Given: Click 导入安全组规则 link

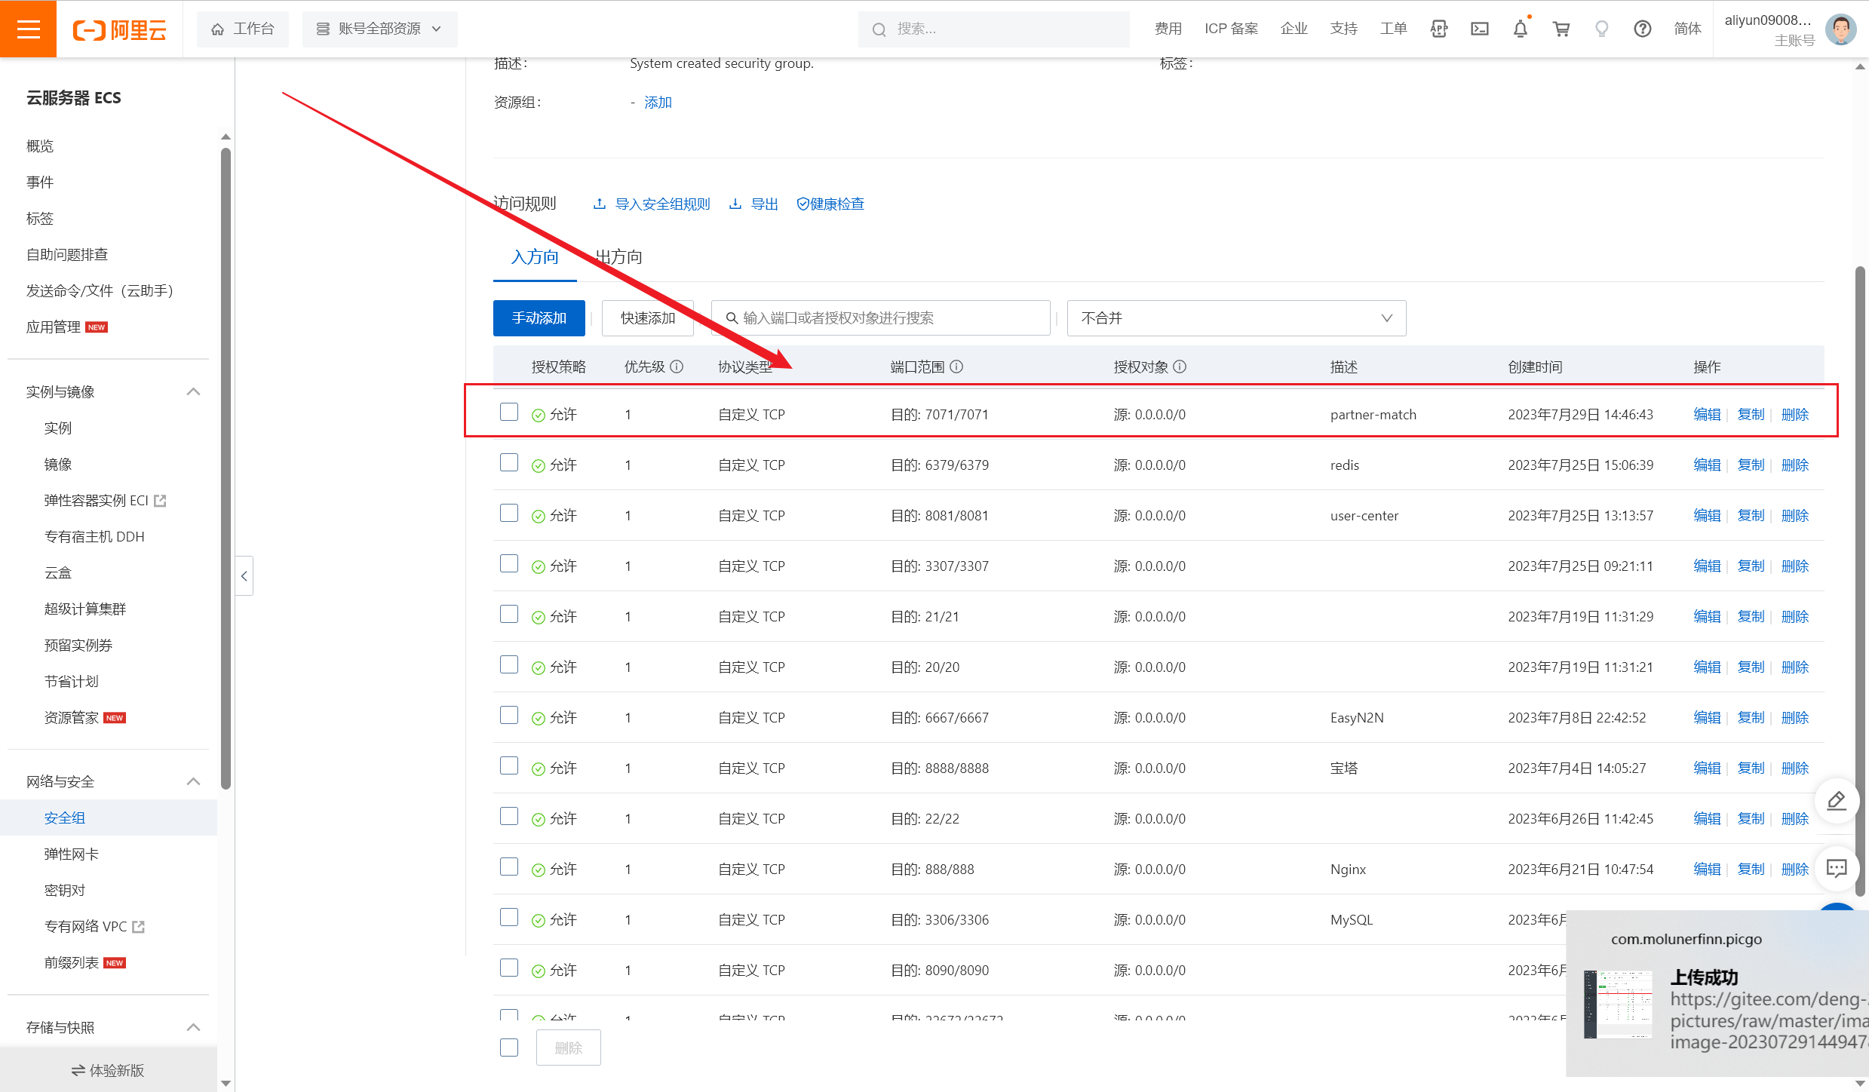Looking at the screenshot, I should tap(662, 204).
